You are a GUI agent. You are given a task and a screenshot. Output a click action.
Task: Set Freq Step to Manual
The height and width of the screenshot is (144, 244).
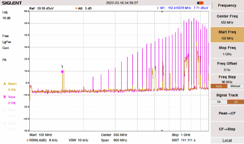click(235, 86)
